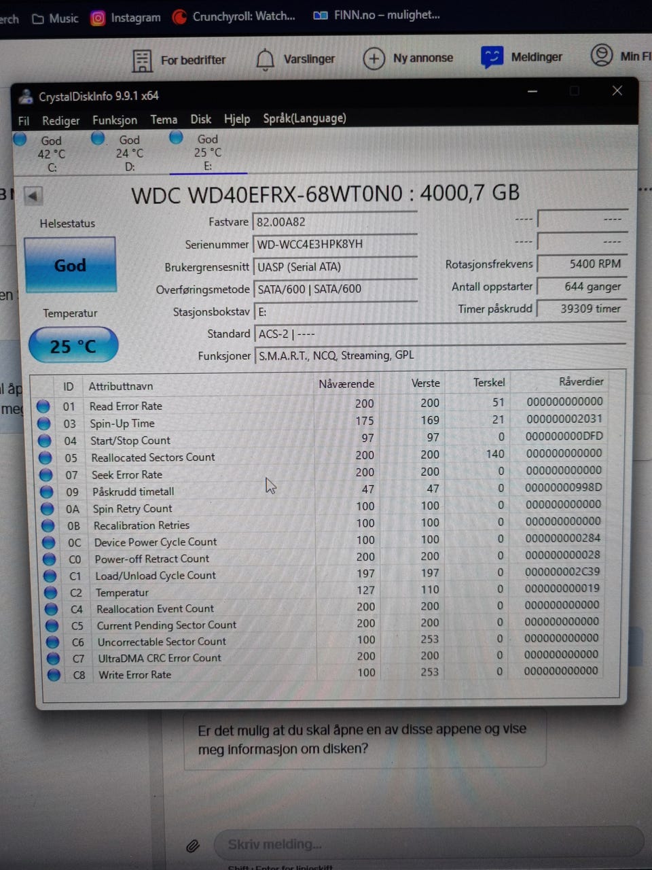Click the Funksjoner S.M.A.R.T. field
The image size is (652, 870).
439,355
